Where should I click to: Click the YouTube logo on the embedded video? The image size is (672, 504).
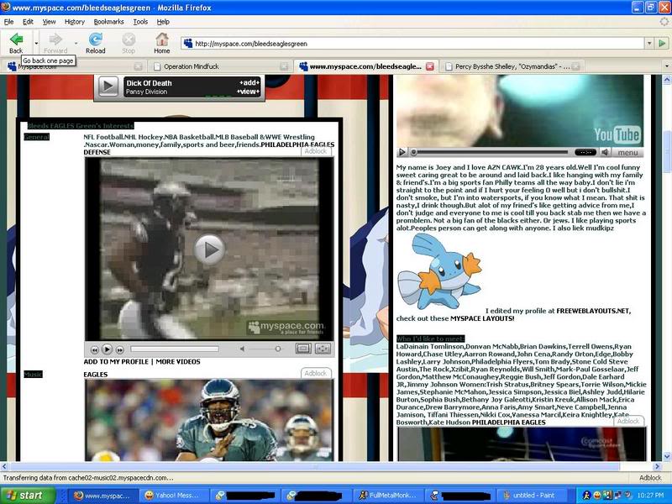tap(617, 134)
